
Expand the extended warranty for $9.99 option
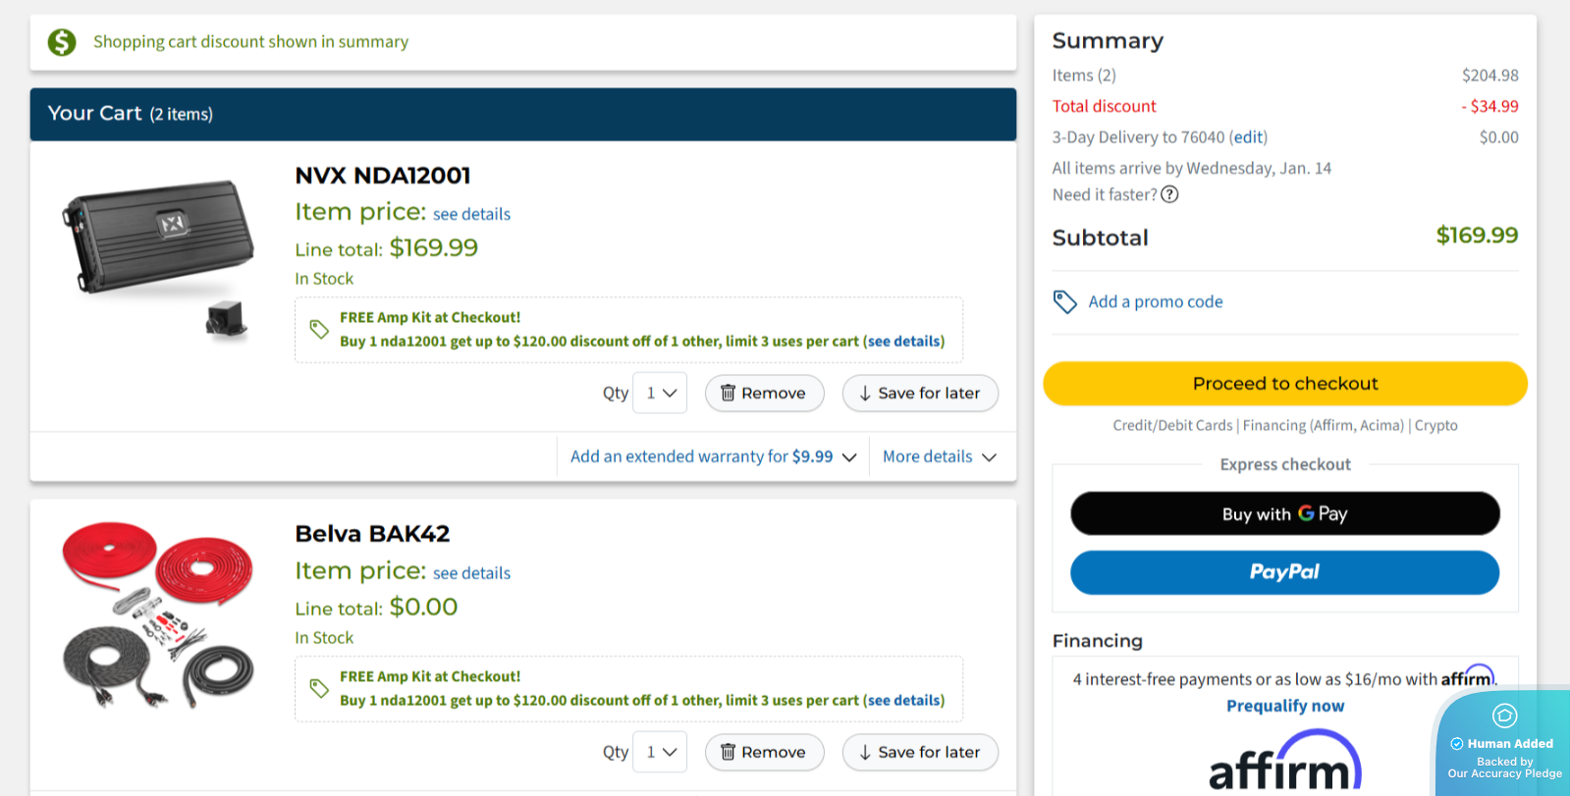[713, 456]
